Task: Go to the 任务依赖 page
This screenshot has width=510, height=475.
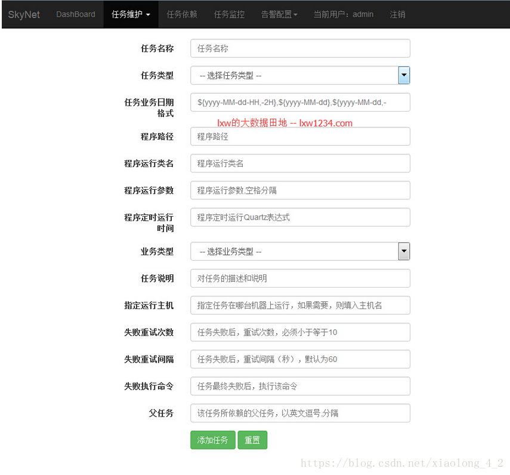Action: 182,14
